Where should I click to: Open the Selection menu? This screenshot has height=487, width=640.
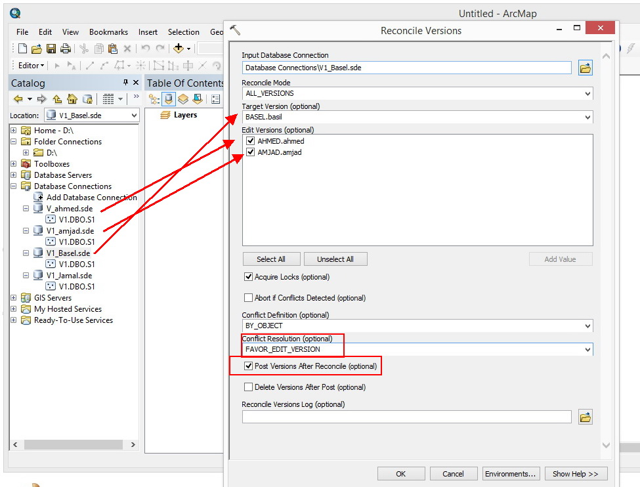[x=184, y=32]
